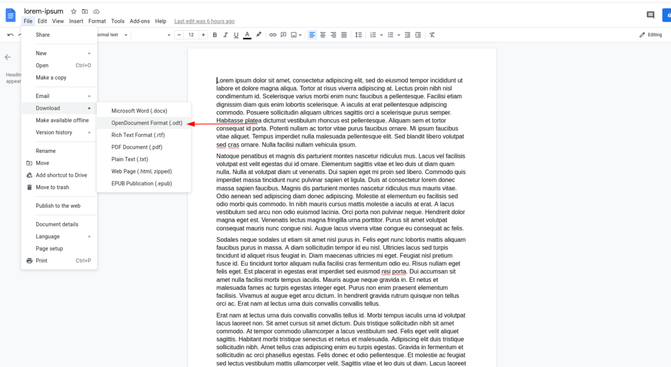Viewport: 671px width, 367px height.
Task: Toggle bold formatting
Action: 215,35
